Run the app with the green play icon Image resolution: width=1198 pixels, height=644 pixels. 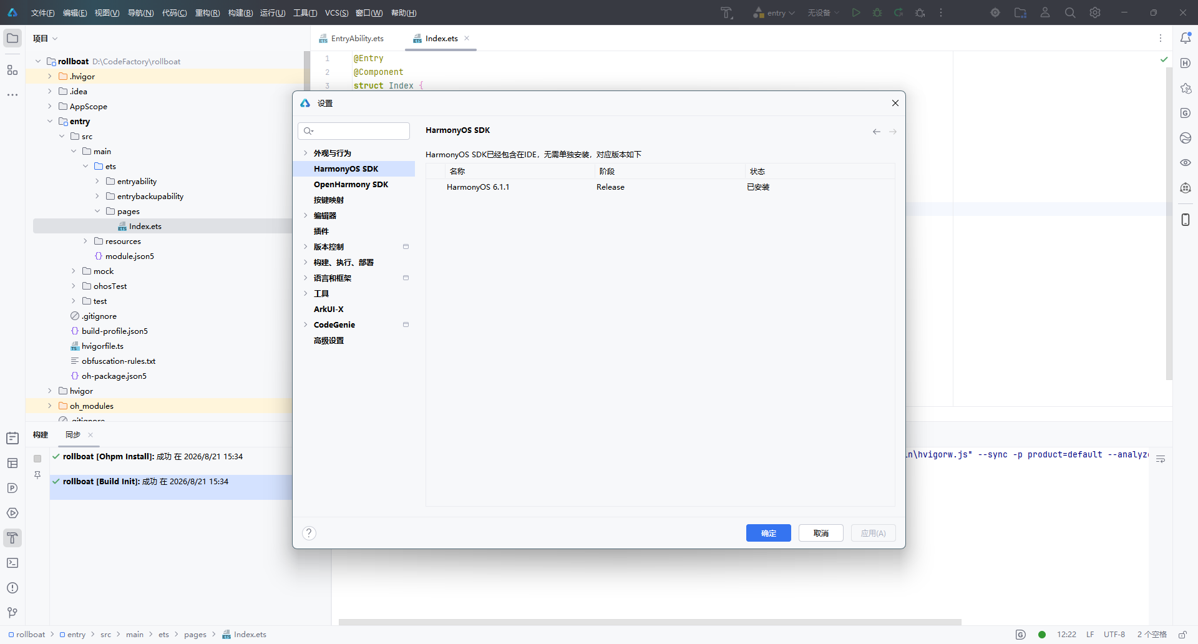[x=856, y=12]
